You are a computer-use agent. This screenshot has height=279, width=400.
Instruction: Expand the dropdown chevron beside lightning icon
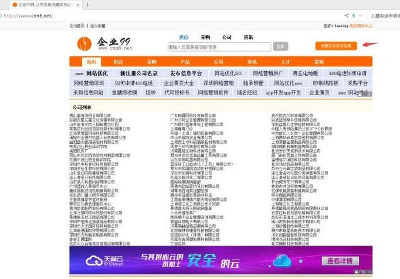(361, 16)
